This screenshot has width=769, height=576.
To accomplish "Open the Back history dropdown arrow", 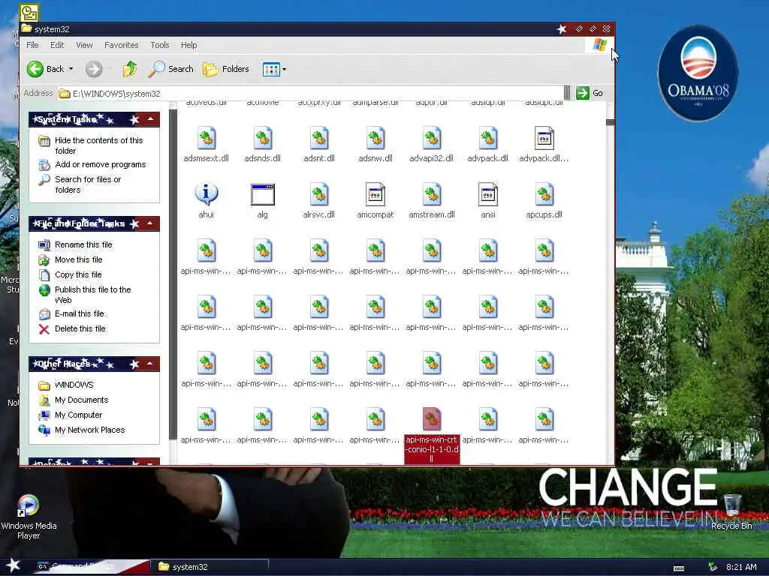I will pyautogui.click(x=71, y=69).
